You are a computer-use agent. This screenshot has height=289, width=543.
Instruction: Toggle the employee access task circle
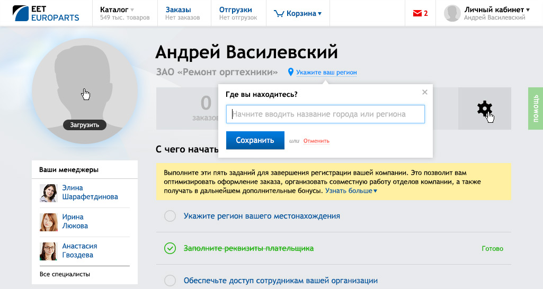coord(170,281)
